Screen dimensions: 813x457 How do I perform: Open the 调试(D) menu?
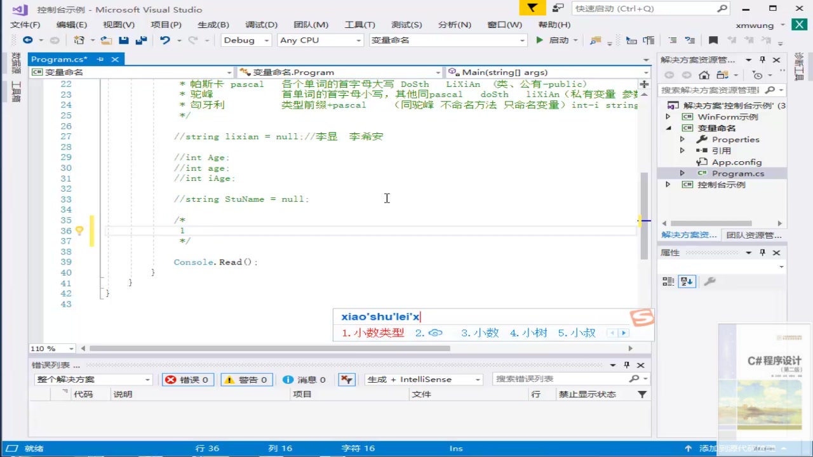[261, 25]
